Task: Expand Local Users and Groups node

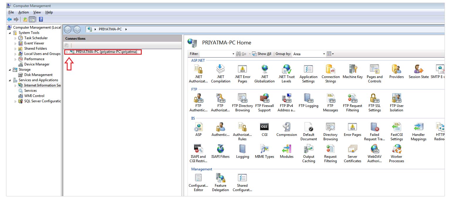Action: click(x=16, y=54)
